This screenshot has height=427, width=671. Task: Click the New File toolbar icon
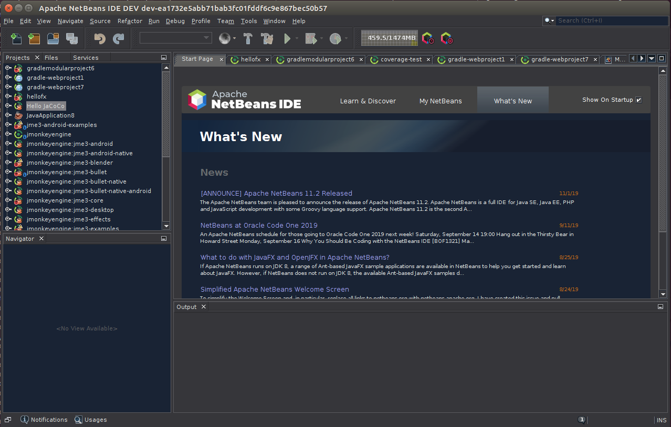(16, 38)
